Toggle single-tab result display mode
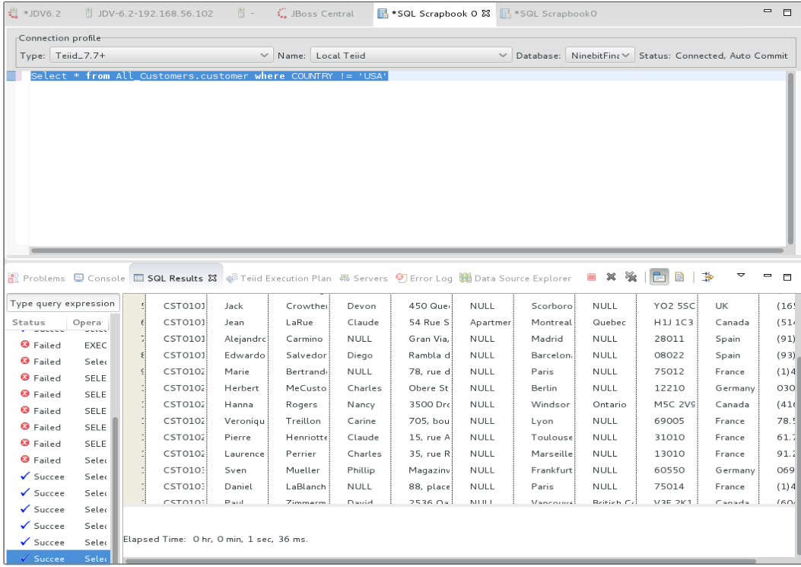 coord(658,278)
